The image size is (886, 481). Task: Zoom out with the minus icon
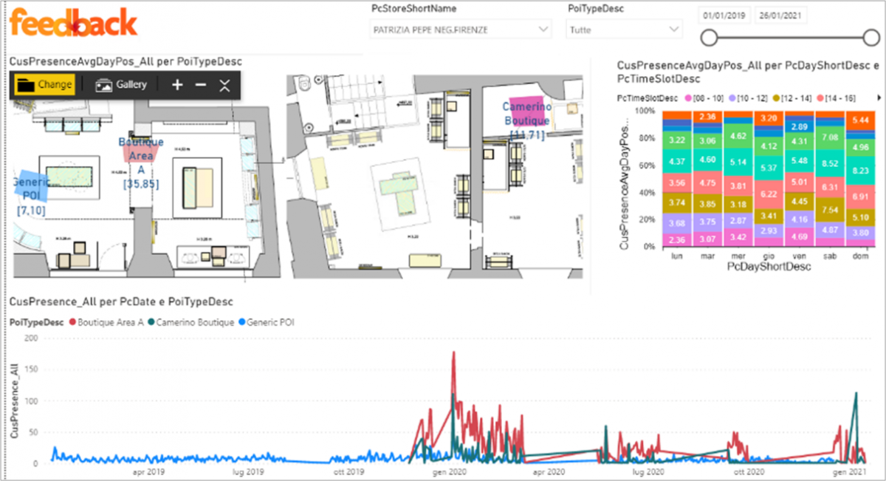pyautogui.click(x=200, y=85)
